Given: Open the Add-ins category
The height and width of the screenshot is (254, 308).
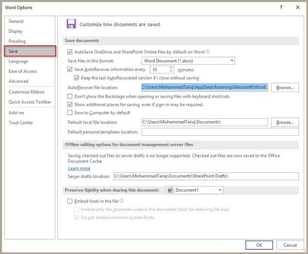Looking at the screenshot, I should (16, 113).
